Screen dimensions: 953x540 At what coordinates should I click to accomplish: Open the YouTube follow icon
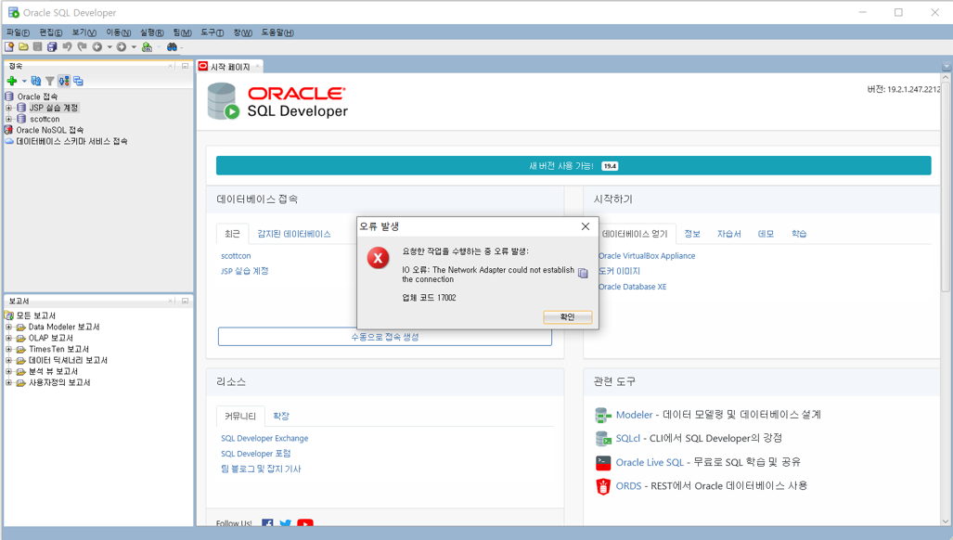tap(305, 523)
